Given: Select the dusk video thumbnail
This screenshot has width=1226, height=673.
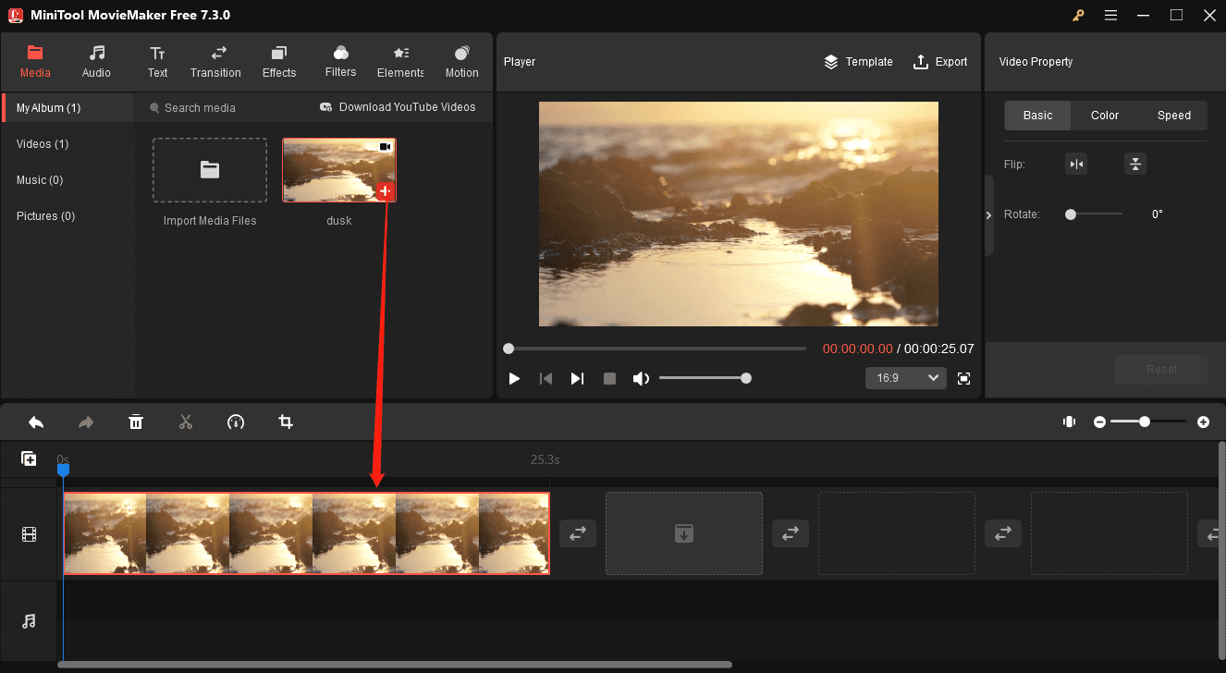Looking at the screenshot, I should pyautogui.click(x=339, y=170).
